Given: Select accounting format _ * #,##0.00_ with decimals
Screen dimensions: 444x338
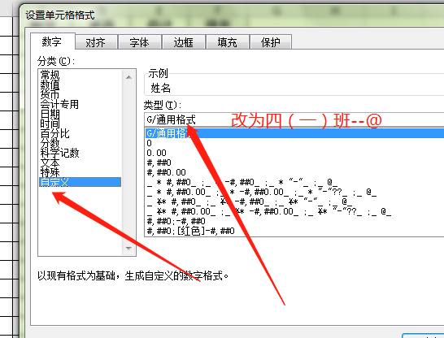Looking at the screenshot, I should tap(294, 192).
